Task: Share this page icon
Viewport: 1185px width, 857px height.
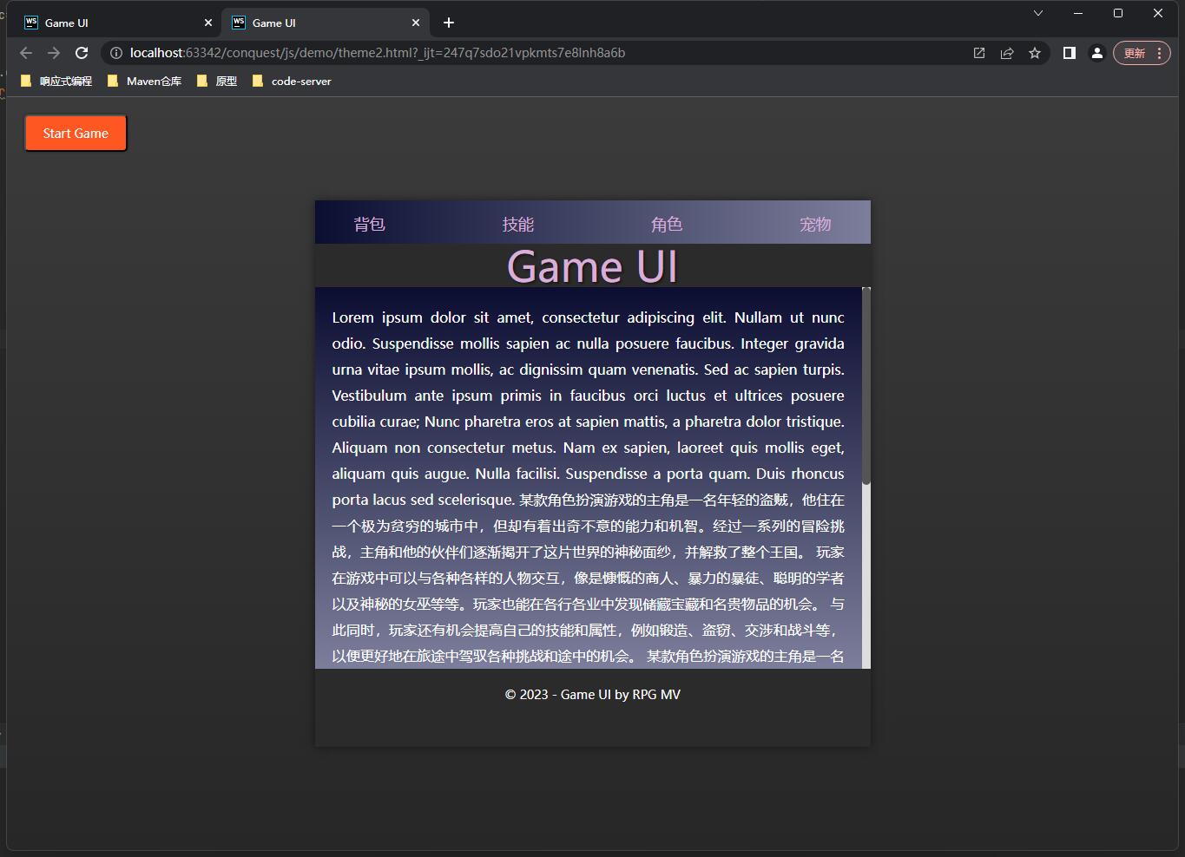Action: [x=1007, y=53]
